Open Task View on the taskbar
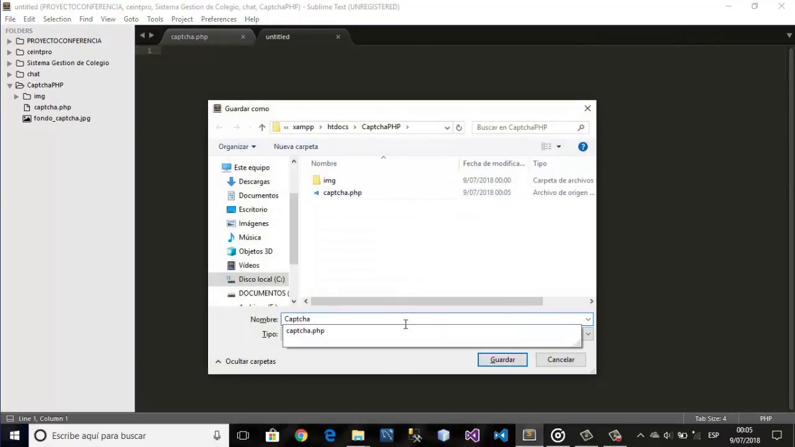The height and width of the screenshot is (447, 795). tap(243, 436)
